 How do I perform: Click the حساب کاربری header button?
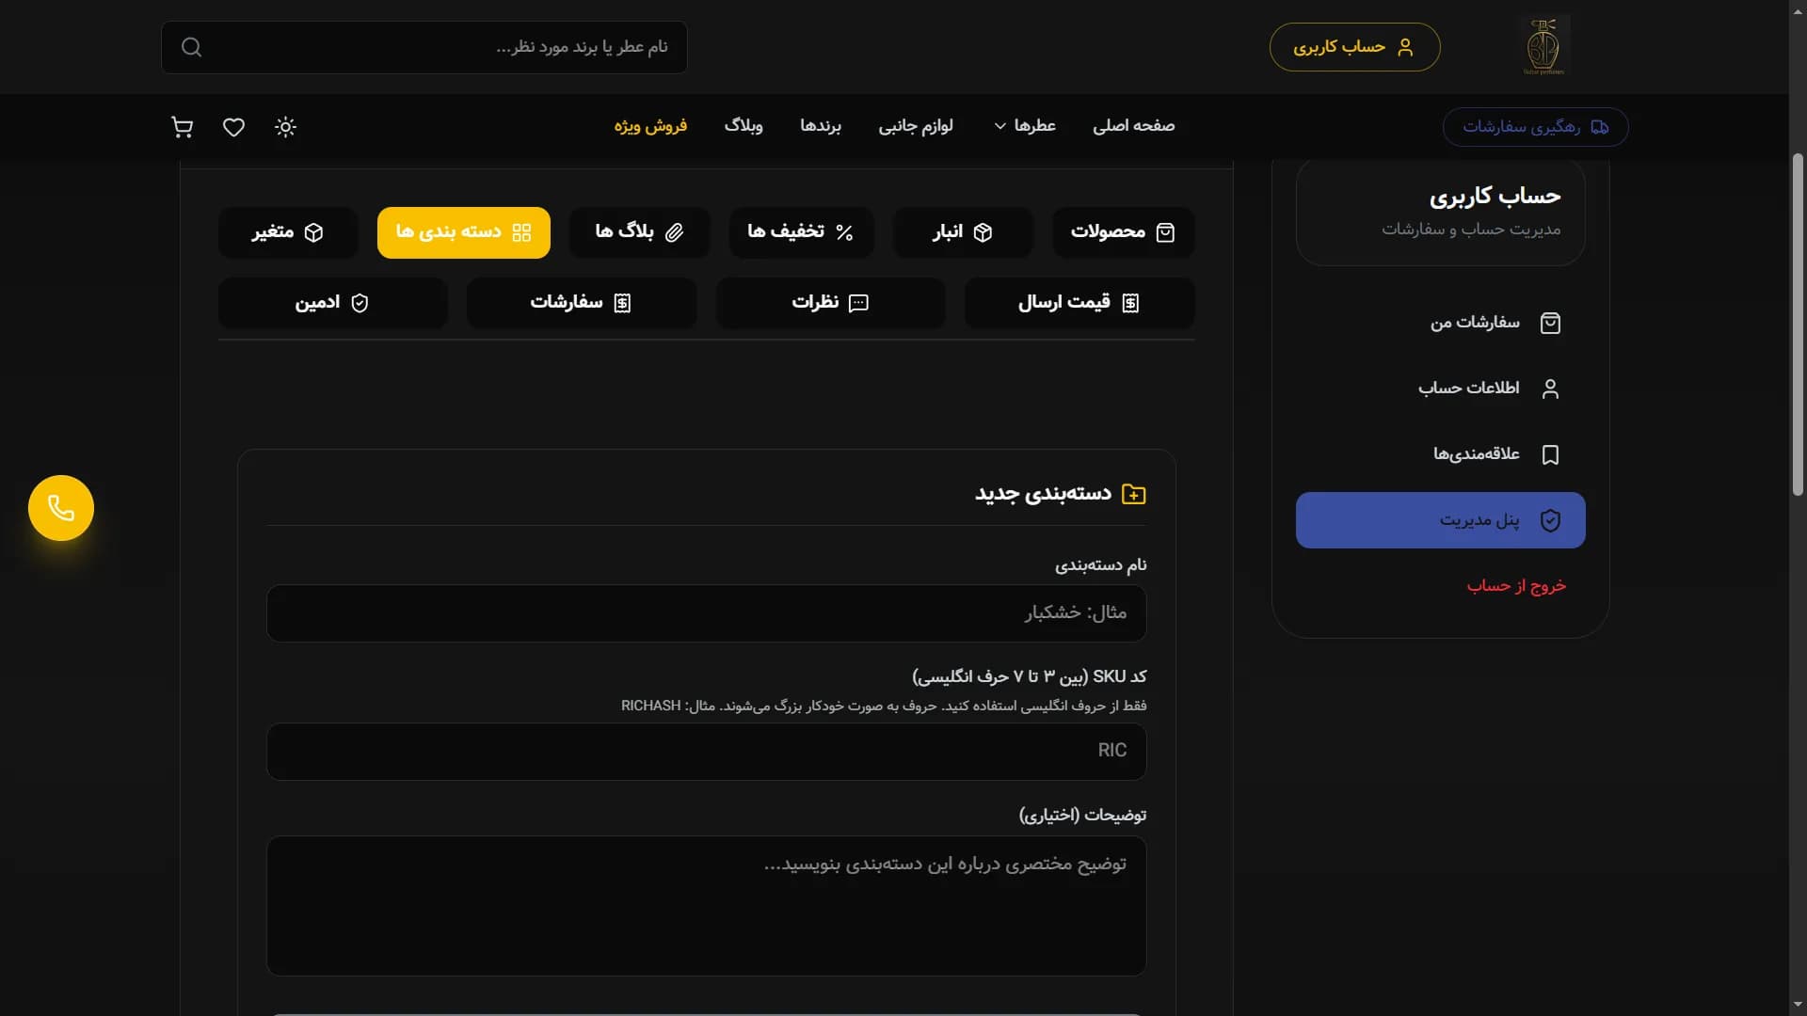click(1354, 47)
